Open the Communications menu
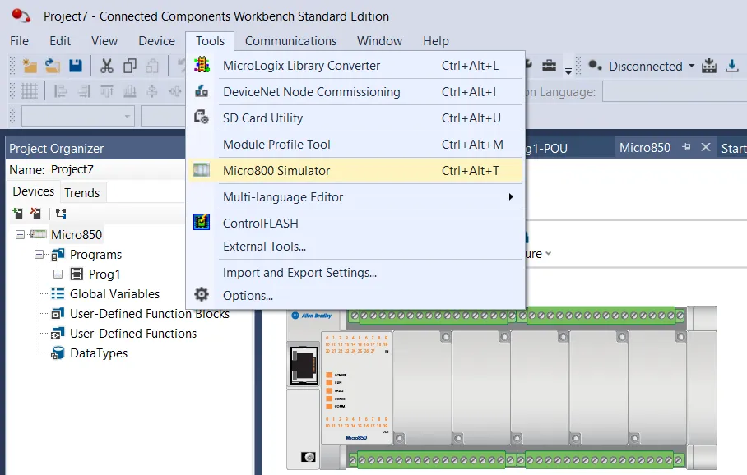 pos(290,41)
